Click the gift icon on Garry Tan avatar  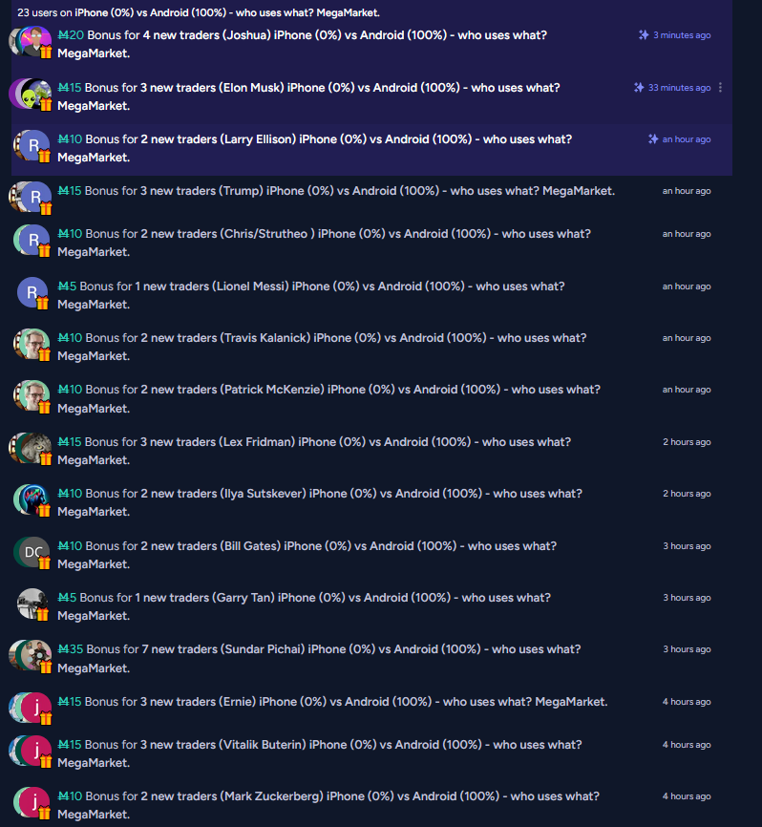43,614
